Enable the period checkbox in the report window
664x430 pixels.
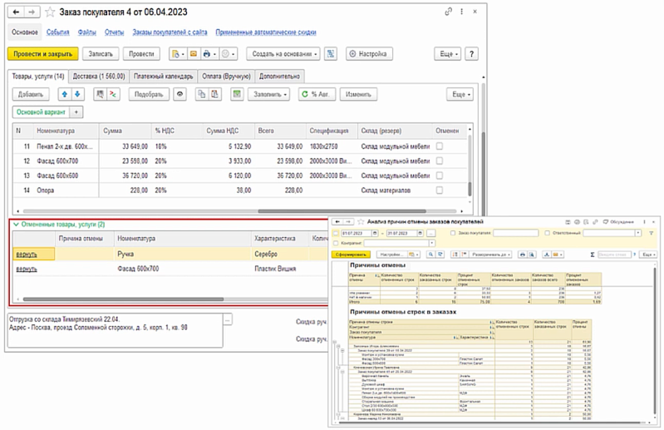337,233
